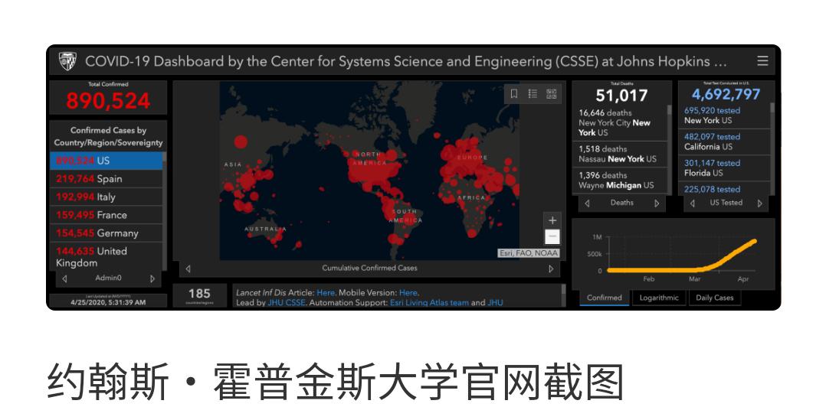Select the US row in country list
The height and width of the screenshot is (420, 816).
click(x=107, y=161)
